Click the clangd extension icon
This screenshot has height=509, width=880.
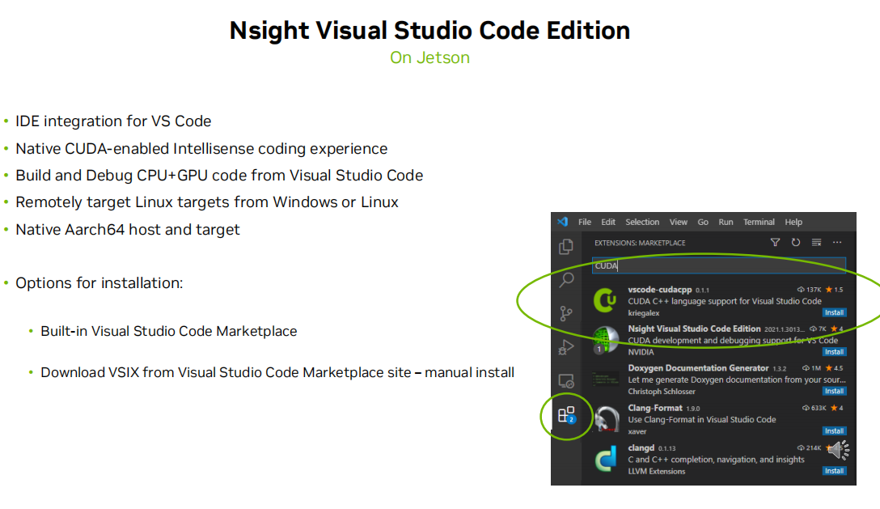pyautogui.click(x=607, y=458)
